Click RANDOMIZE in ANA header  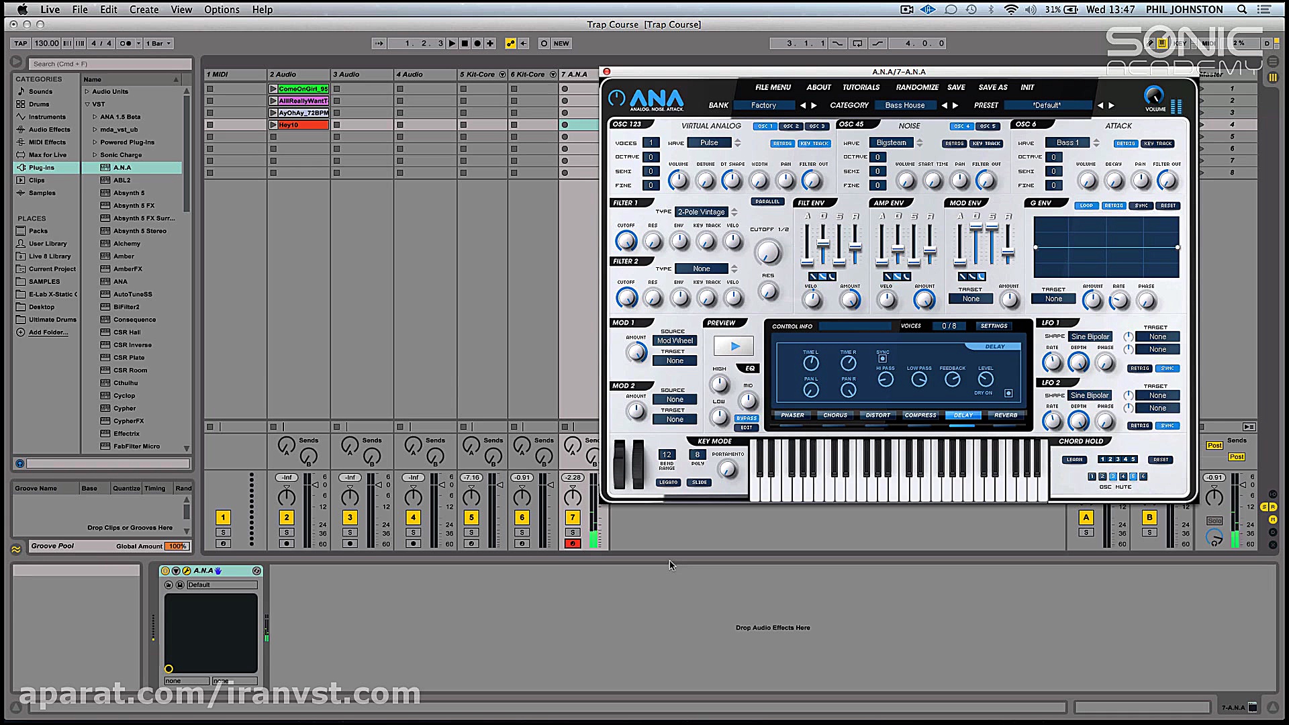click(916, 87)
